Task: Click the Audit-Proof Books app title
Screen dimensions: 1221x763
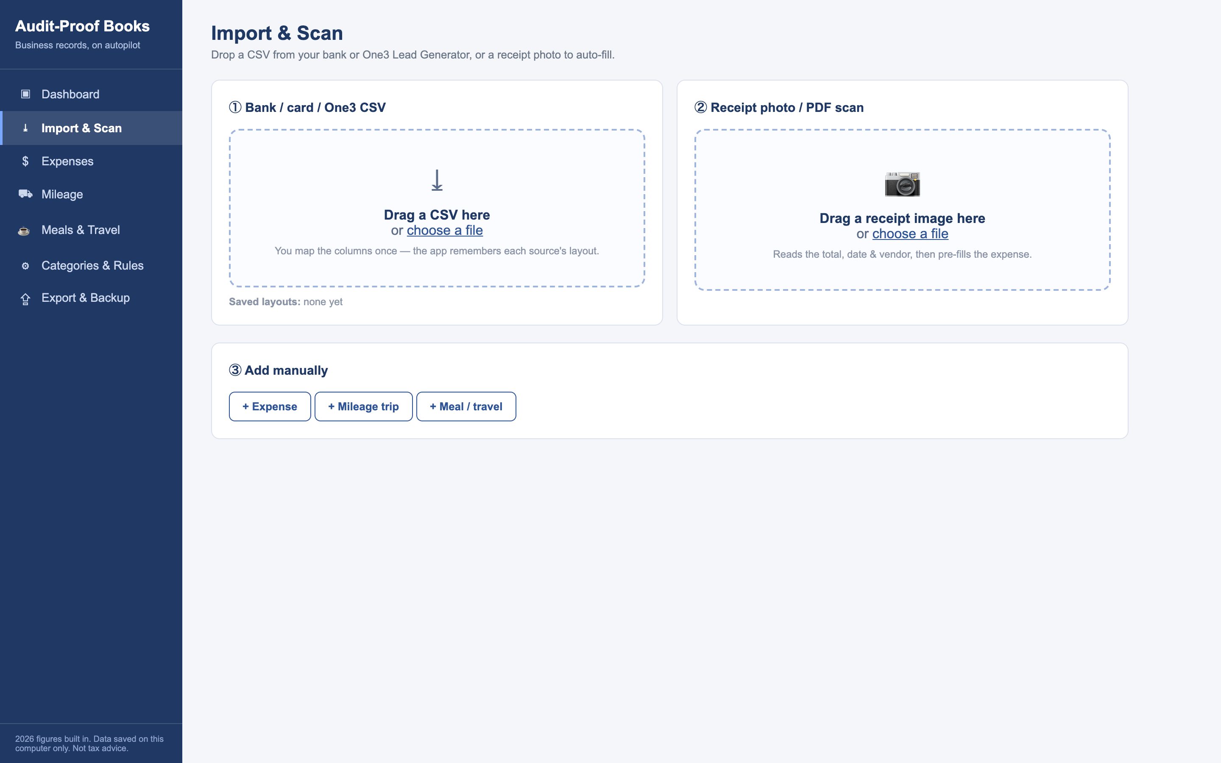Action: (x=82, y=26)
